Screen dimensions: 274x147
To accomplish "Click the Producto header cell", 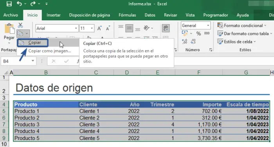I will click(46, 104).
